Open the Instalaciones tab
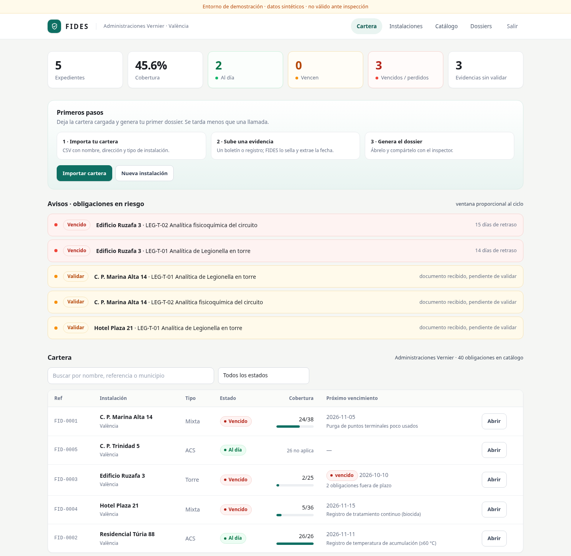 (406, 26)
